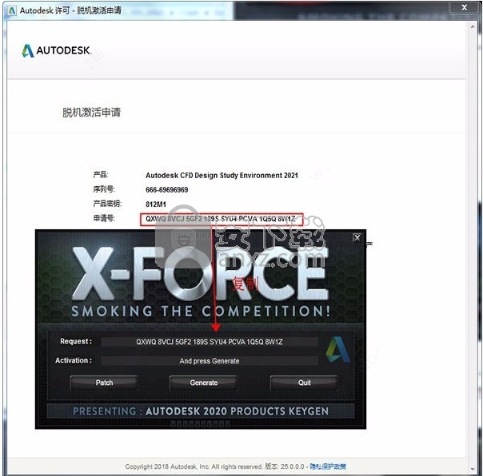The width and height of the screenshot is (483, 476).
Task: Click the scrollbar down arrow of the Autodesk window
Action: coord(473,470)
